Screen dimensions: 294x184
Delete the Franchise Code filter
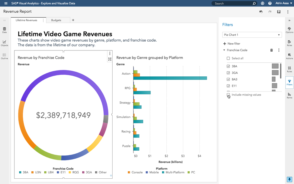[x=271, y=50]
